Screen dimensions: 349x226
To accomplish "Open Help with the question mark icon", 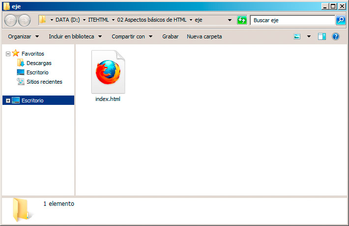I will pyautogui.click(x=336, y=36).
